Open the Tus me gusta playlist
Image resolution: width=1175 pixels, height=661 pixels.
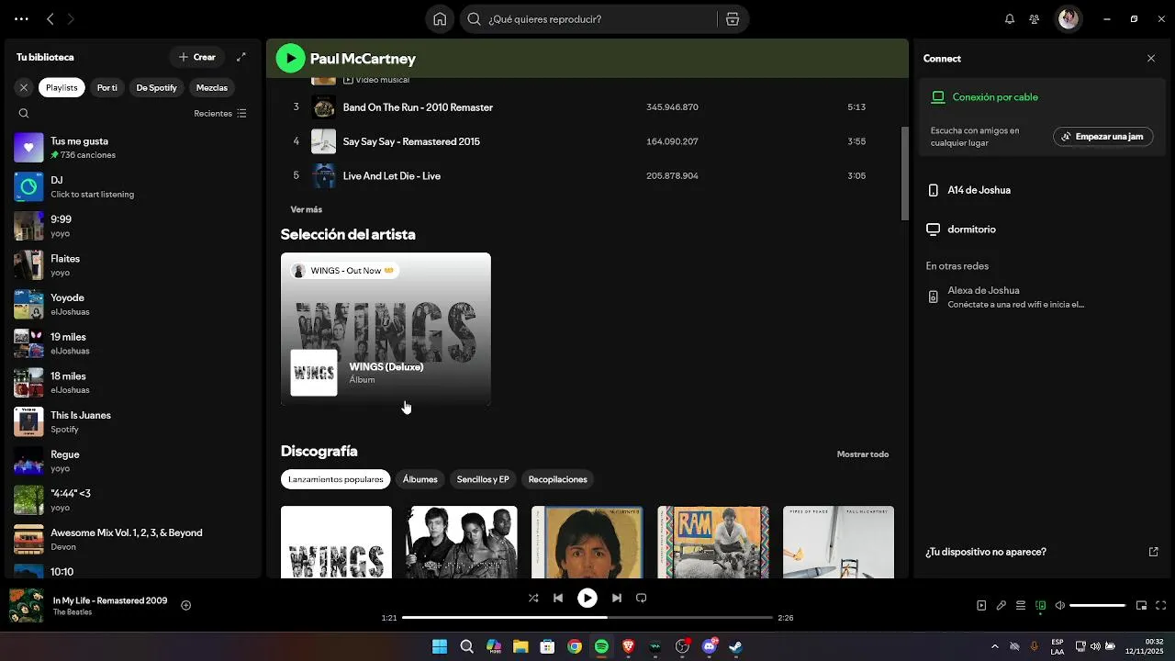(133, 148)
